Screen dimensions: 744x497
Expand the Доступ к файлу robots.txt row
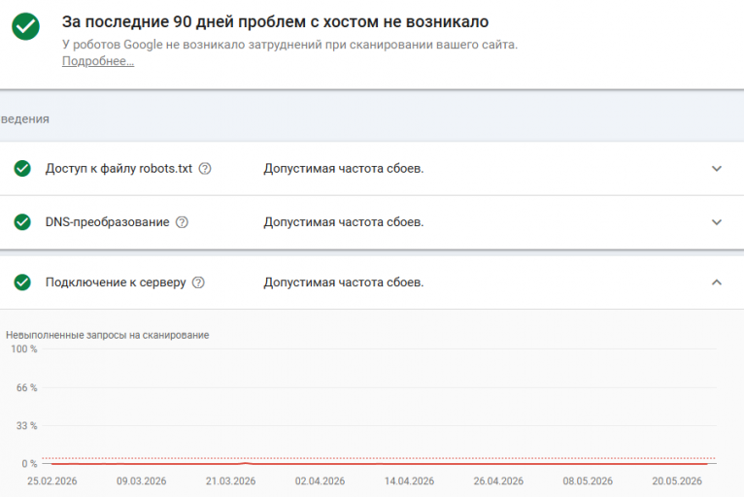[x=717, y=168]
